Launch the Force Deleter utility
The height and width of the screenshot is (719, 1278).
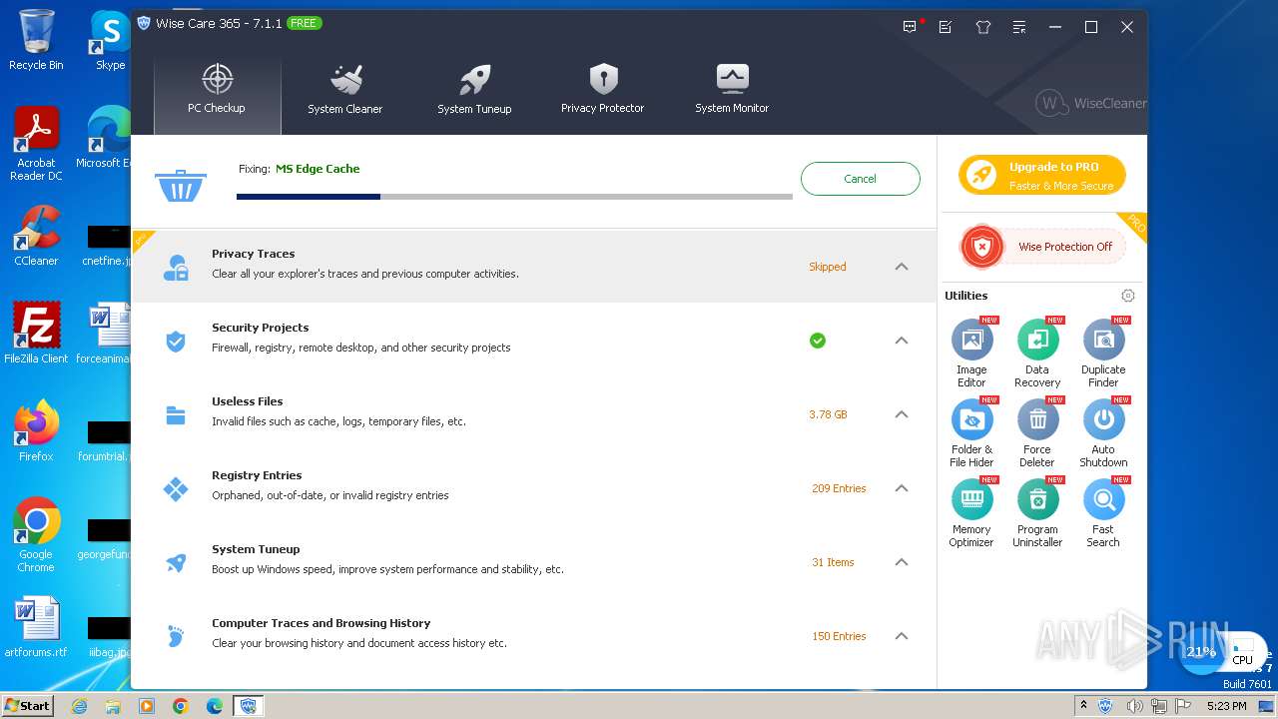coord(1037,432)
